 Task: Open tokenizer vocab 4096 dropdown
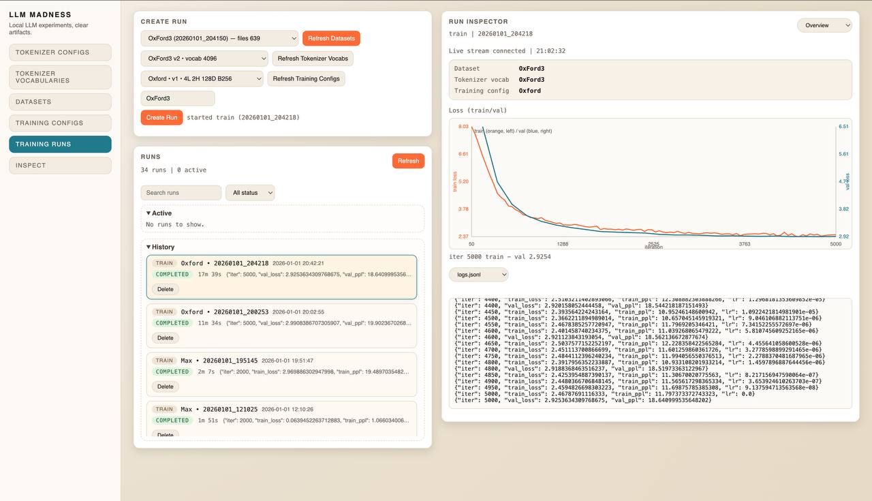[x=204, y=59]
